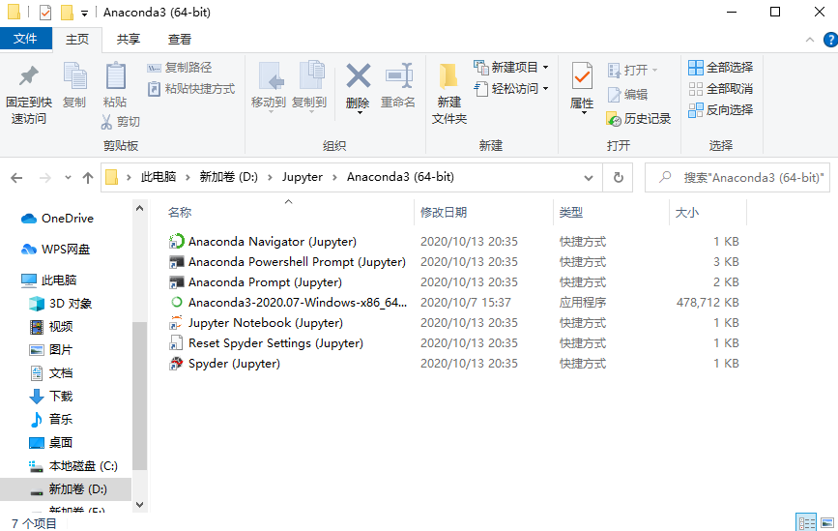Click the blue help question mark icon
Screen dimensions: 838x531
tap(830, 40)
